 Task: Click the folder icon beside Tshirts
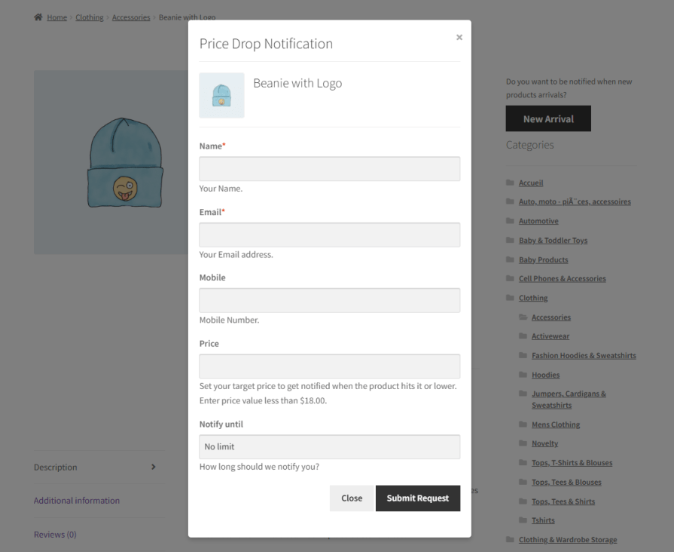coord(523,520)
